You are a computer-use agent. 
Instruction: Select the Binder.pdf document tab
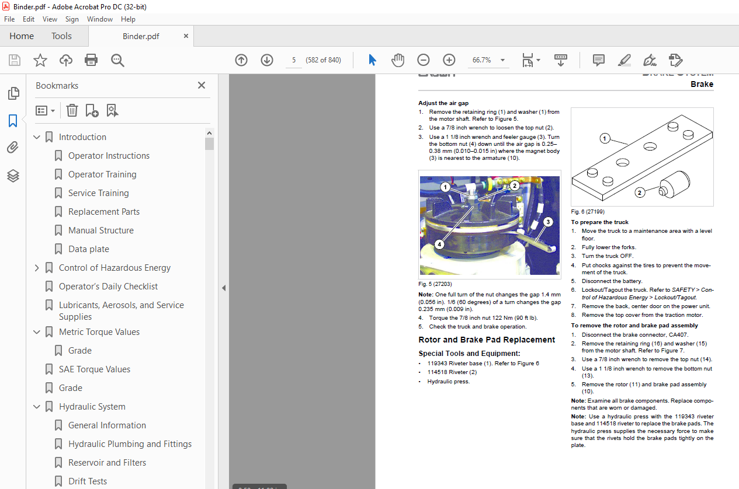tap(141, 36)
